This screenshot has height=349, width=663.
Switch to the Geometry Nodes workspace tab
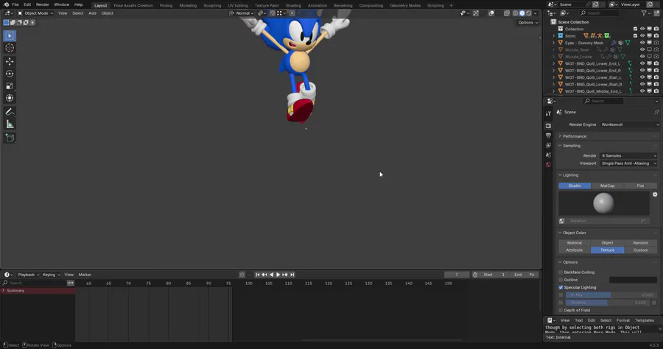click(x=405, y=5)
